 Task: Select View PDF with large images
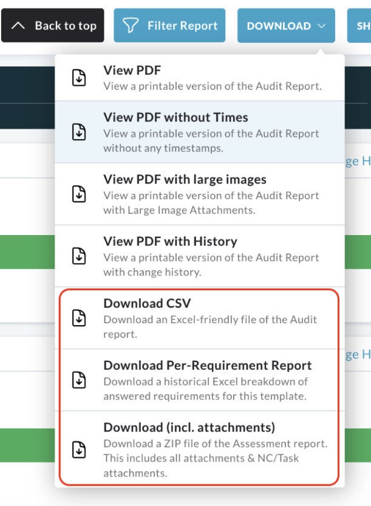point(200,194)
